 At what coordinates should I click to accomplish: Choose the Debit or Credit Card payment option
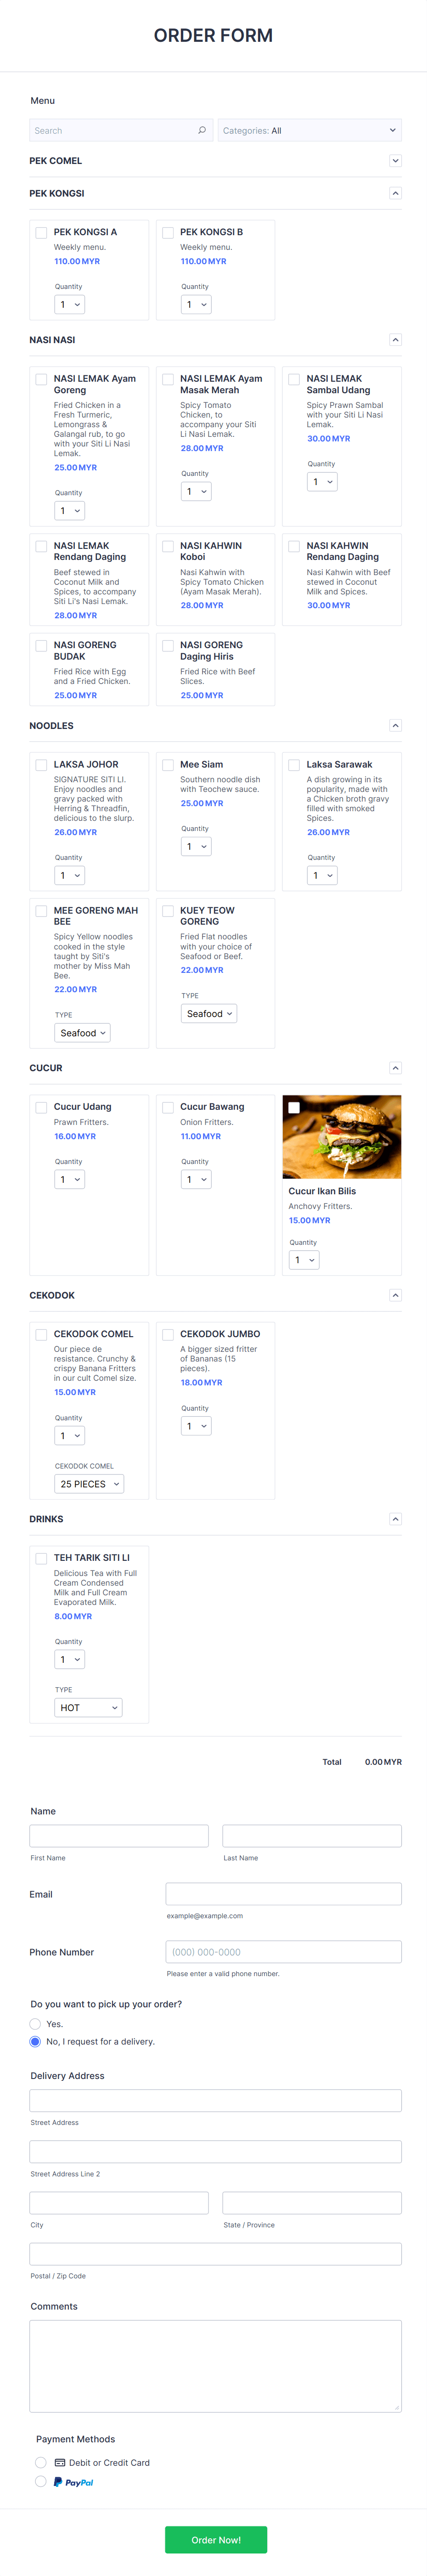[40, 2462]
